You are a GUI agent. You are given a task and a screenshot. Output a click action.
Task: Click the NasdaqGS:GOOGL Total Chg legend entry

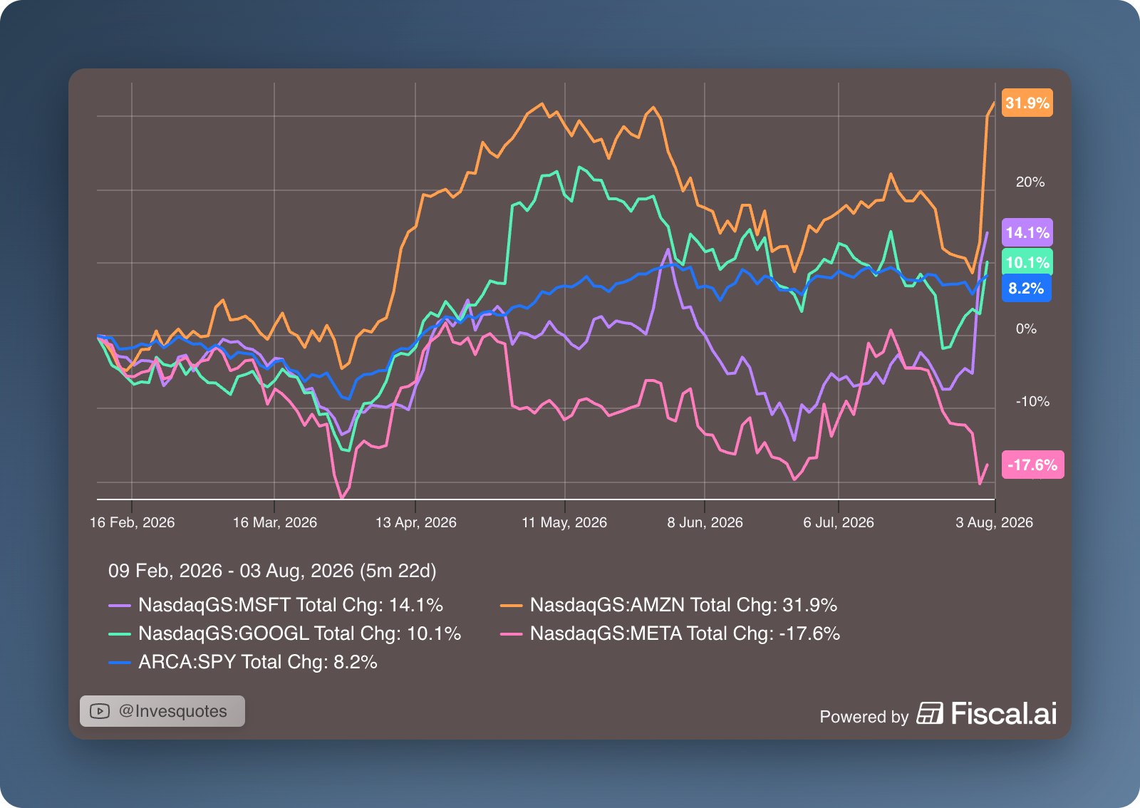pos(285,633)
